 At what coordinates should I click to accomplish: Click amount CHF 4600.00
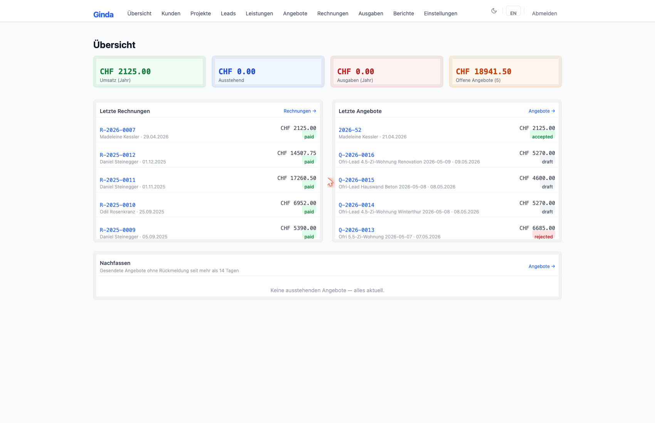537,178
